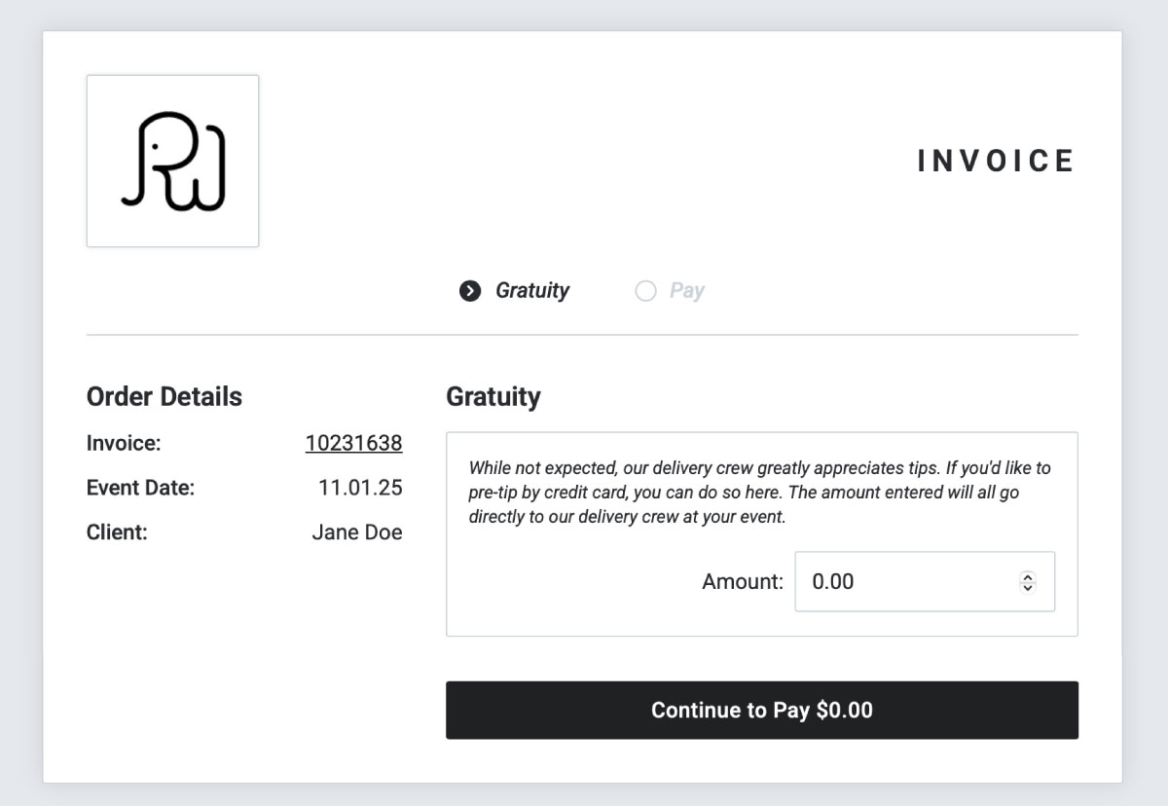
Task: Click the Order Details heading
Action: coord(164,397)
